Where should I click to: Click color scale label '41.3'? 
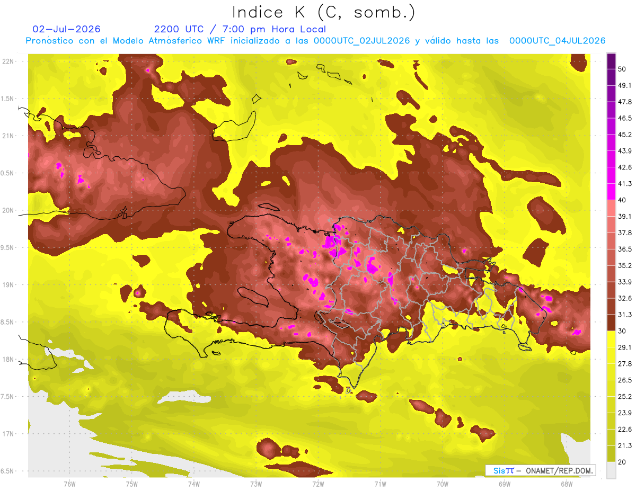(x=625, y=184)
